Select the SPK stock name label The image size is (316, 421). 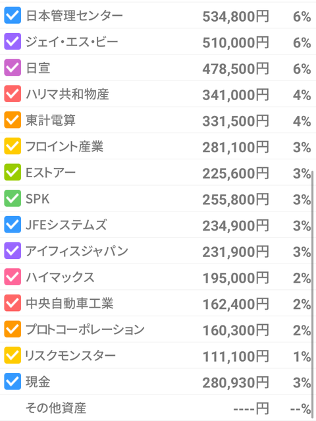coord(38,199)
